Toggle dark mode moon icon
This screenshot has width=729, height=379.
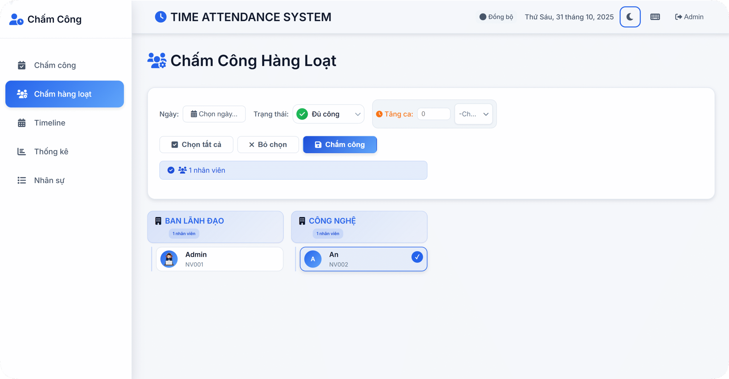pyautogui.click(x=630, y=17)
